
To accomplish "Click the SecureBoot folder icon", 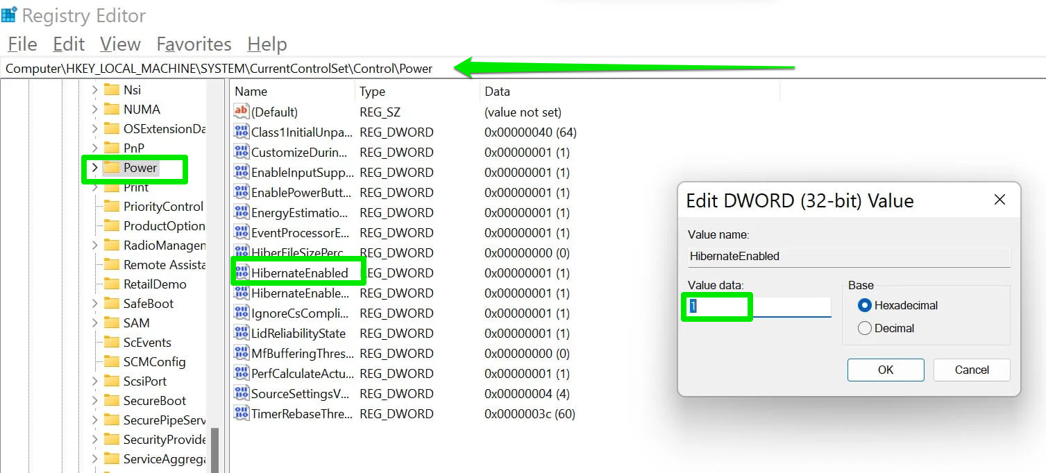I will pos(113,400).
